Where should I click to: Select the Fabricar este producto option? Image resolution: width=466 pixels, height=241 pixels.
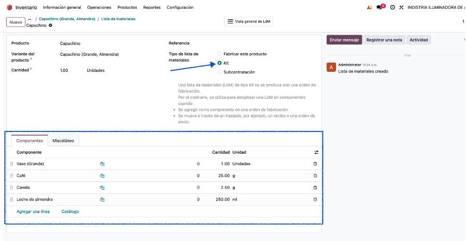[x=220, y=54]
